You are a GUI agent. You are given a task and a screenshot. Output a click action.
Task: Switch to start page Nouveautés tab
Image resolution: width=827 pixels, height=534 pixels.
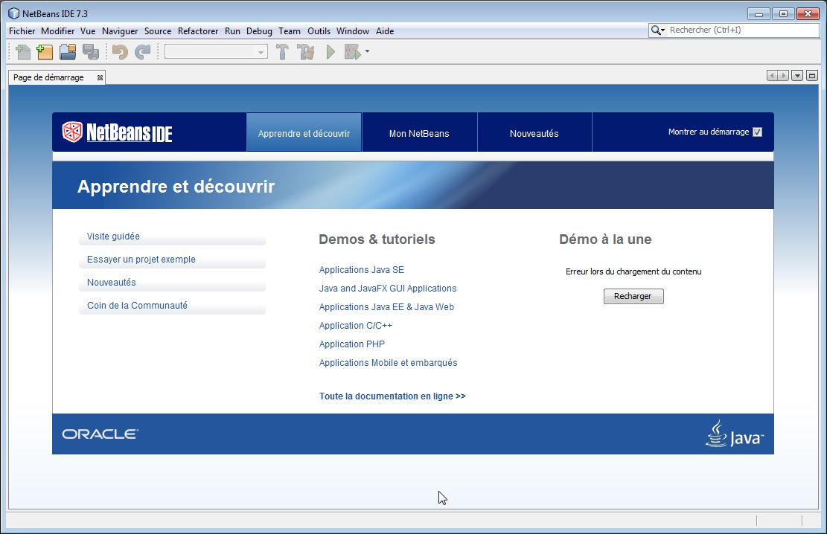(534, 133)
